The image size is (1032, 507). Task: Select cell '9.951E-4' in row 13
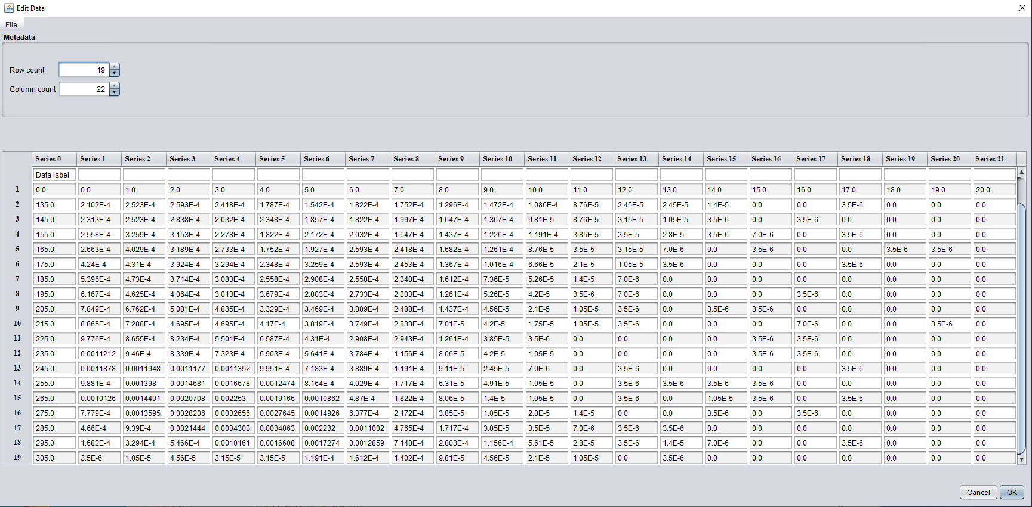click(278, 369)
